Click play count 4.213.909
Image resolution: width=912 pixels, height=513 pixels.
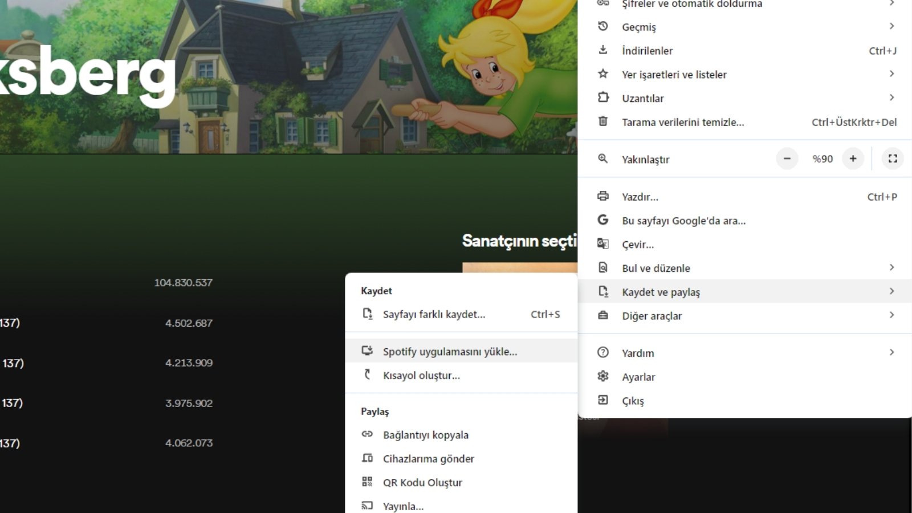(189, 363)
